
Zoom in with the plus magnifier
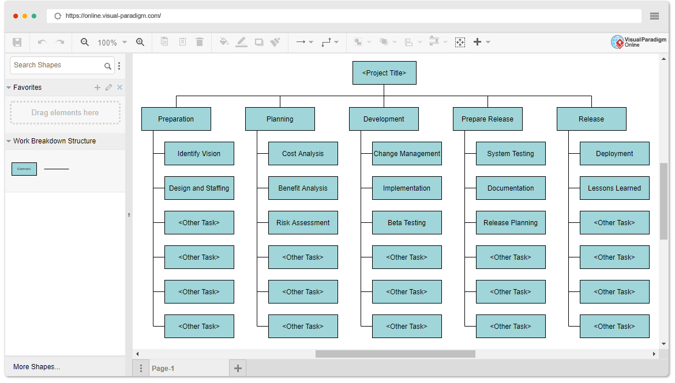tap(140, 42)
